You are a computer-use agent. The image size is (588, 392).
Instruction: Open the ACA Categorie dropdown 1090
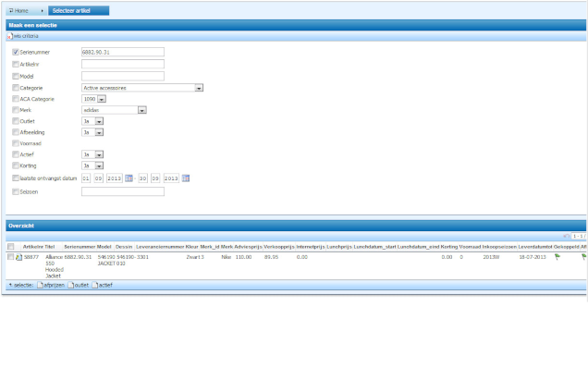(x=93, y=99)
